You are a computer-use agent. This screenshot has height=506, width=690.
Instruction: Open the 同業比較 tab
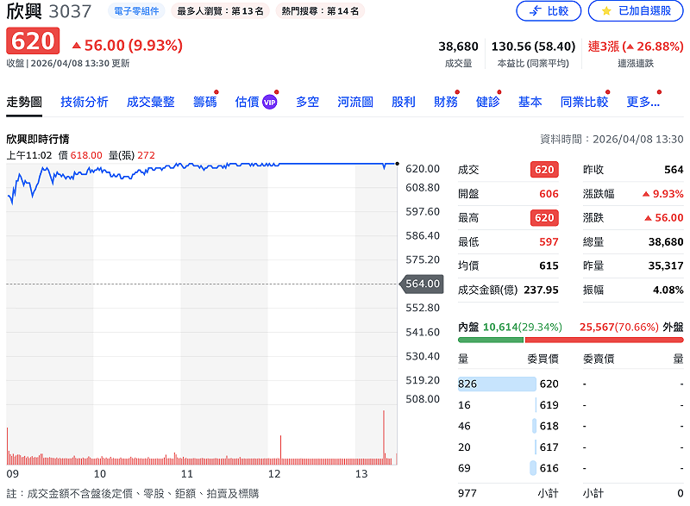(x=584, y=102)
